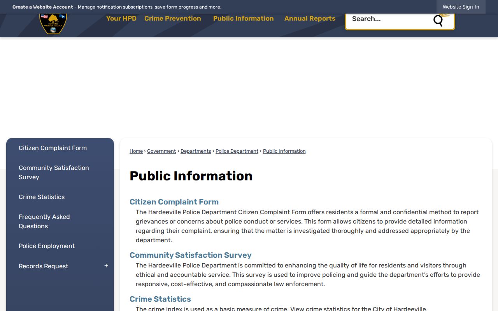Screen dimensions: 498x311
Task: Click the Government breadcrumb link
Action: click(x=161, y=151)
